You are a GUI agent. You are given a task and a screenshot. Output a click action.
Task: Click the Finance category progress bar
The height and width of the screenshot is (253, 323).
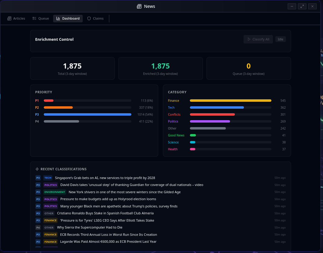click(x=230, y=101)
